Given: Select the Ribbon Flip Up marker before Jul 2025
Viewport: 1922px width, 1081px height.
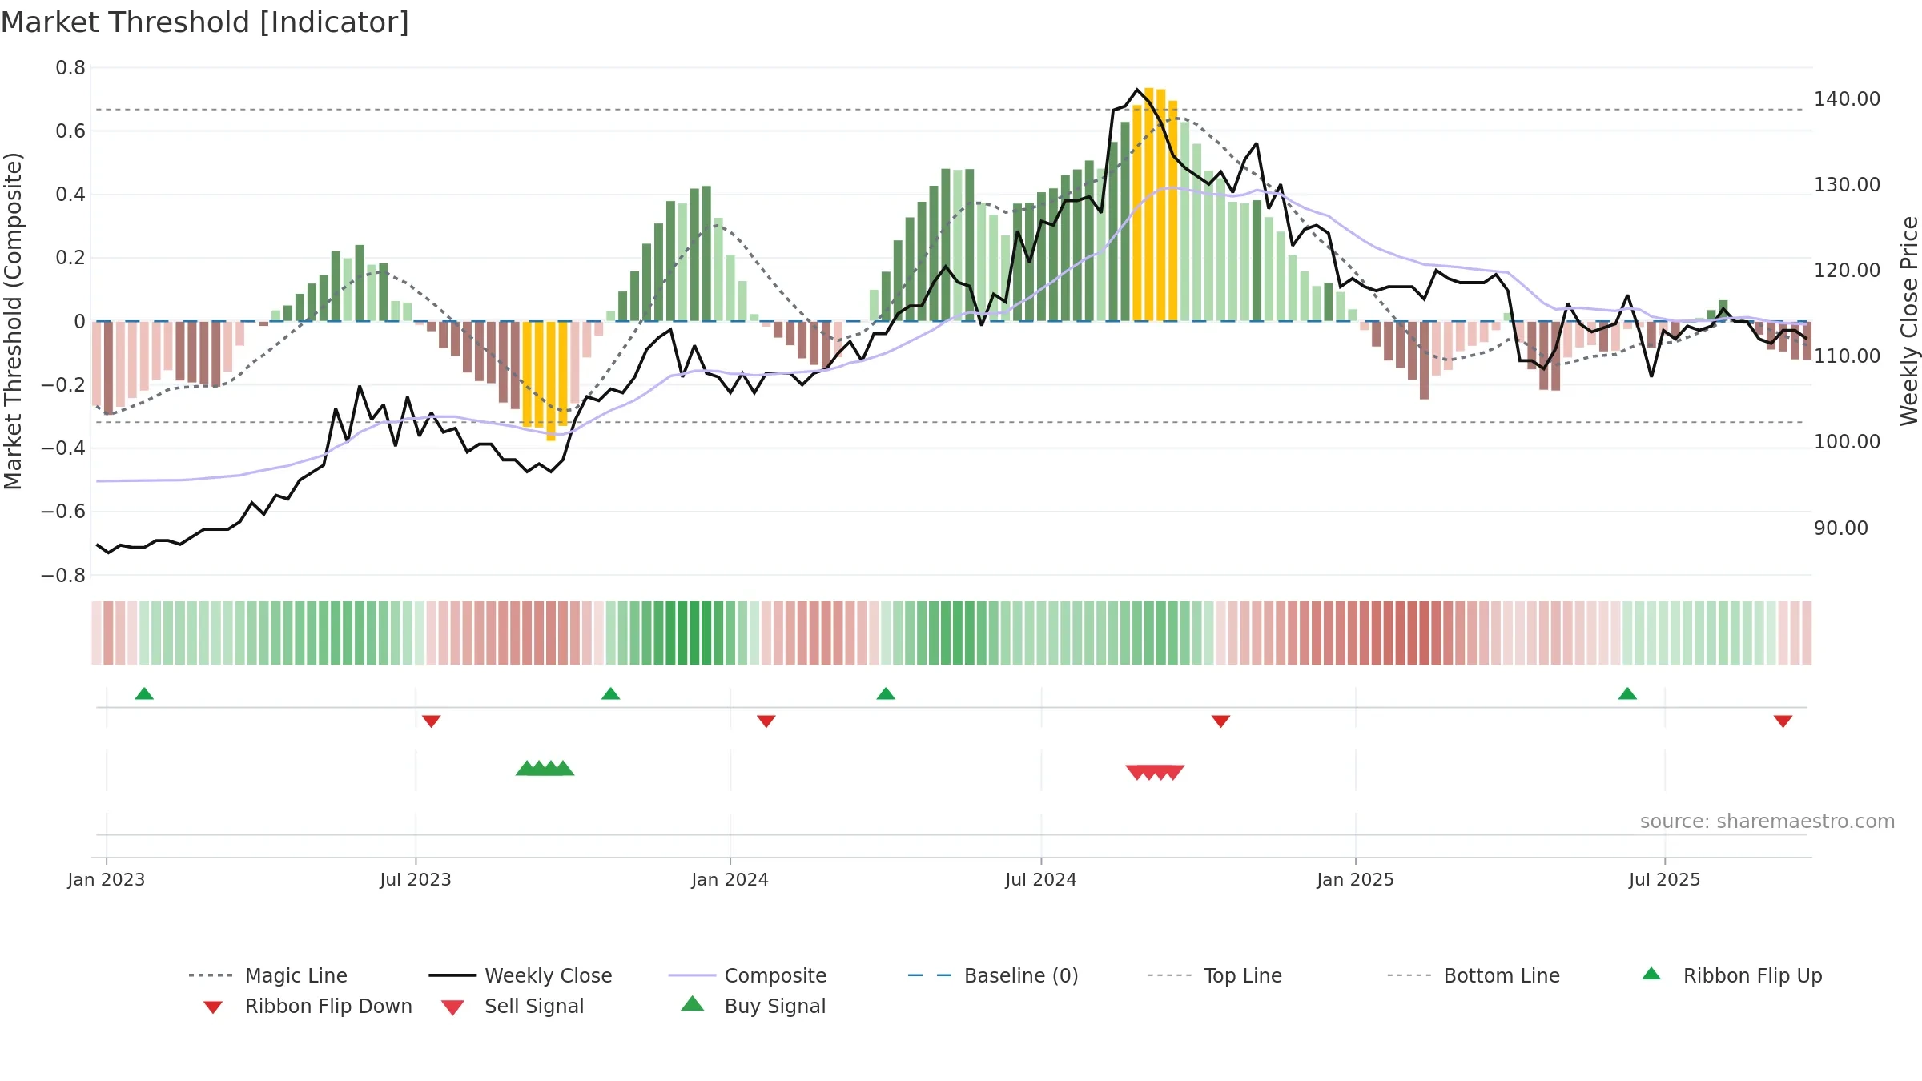Looking at the screenshot, I should [x=1627, y=693].
